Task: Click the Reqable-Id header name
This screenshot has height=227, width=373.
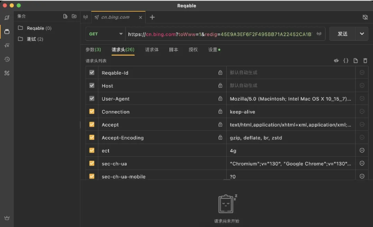Action: coord(115,73)
